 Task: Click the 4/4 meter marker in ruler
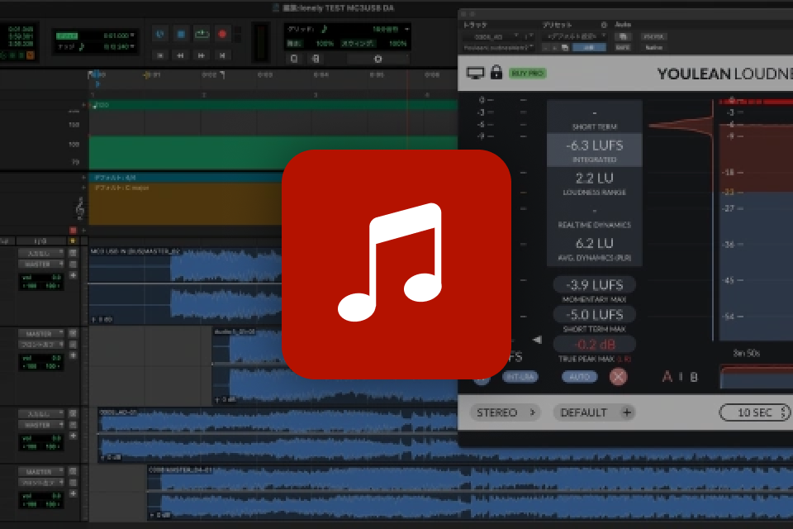pyautogui.click(x=116, y=178)
